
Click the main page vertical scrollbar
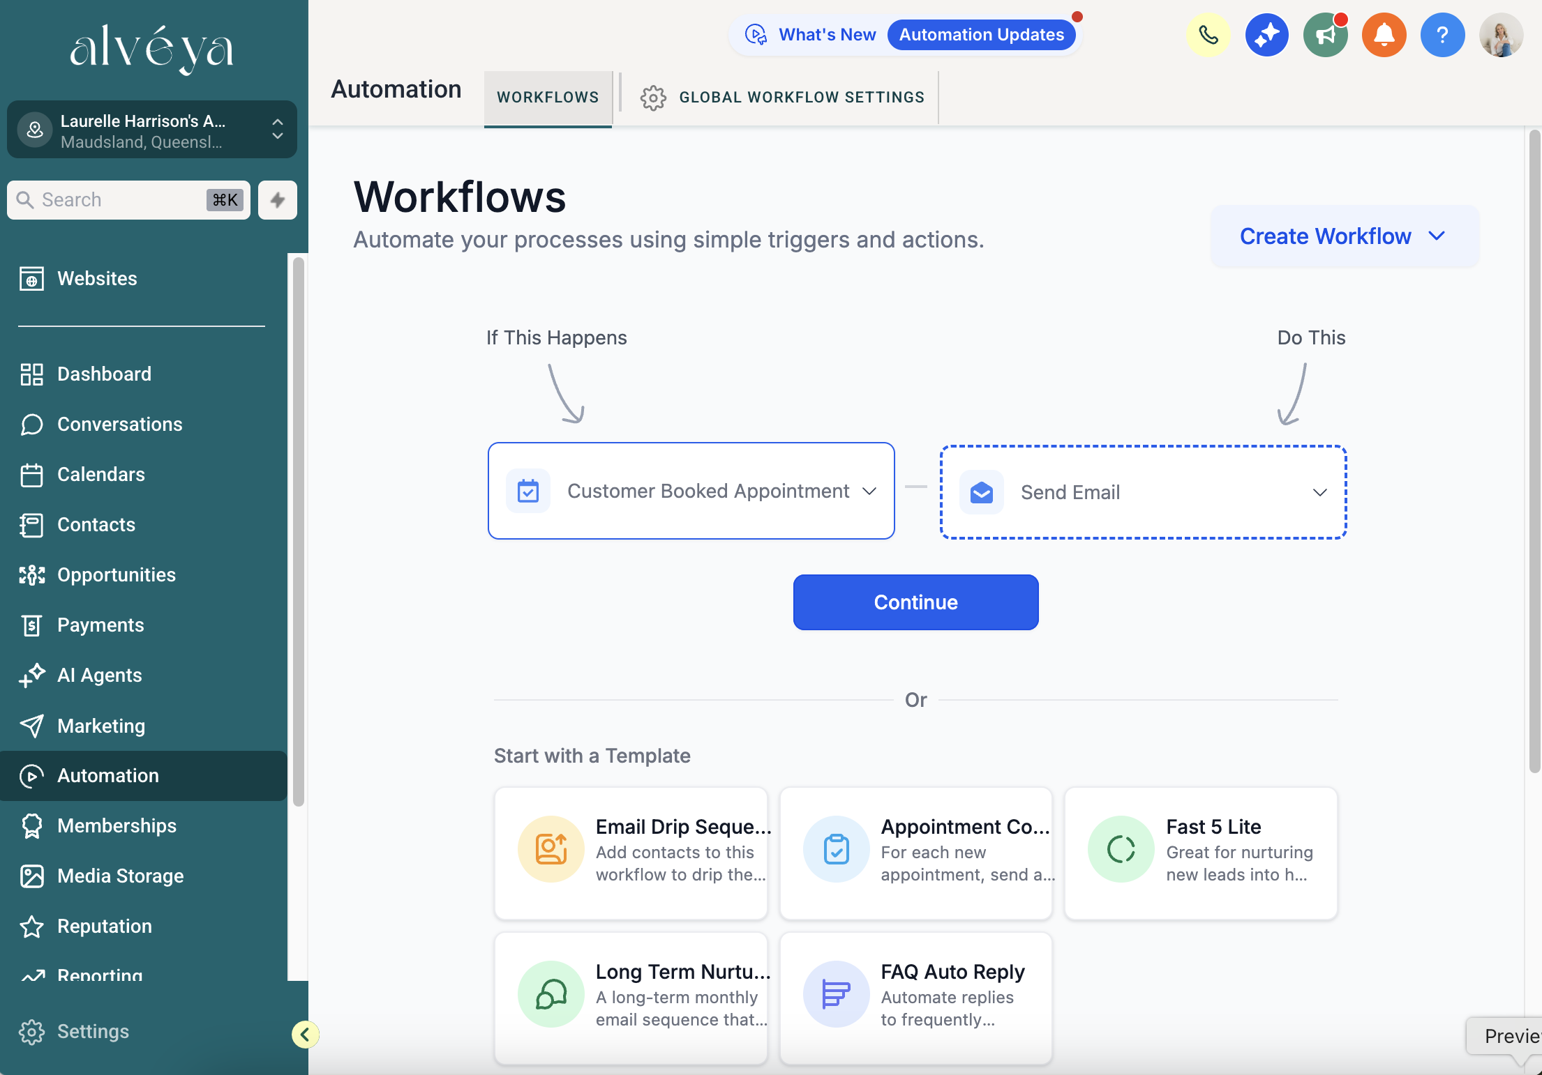coord(1534,452)
